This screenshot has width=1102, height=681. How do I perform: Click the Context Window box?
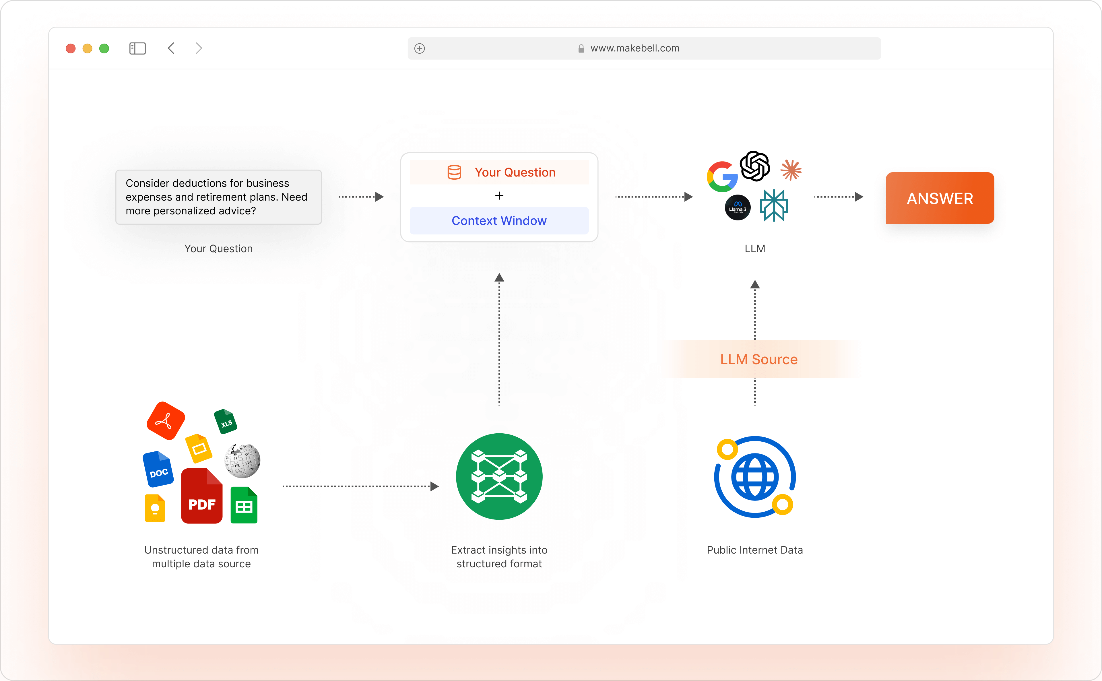pyautogui.click(x=499, y=221)
